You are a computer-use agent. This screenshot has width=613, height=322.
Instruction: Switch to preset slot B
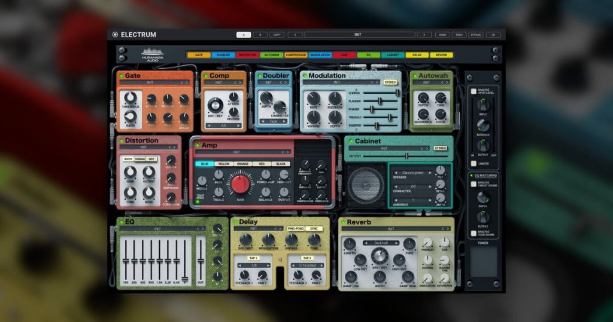260,35
